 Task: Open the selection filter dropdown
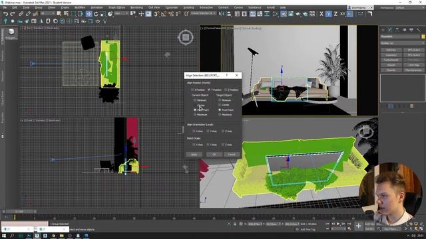[47, 13]
